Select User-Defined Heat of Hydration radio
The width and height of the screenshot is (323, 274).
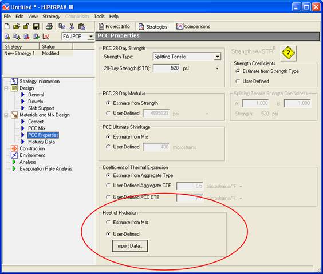(108, 234)
